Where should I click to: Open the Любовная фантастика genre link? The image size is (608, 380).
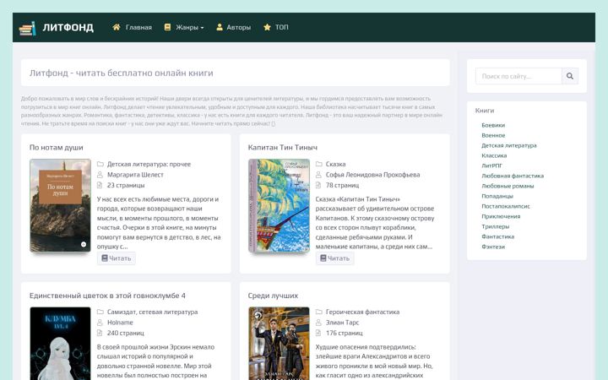coord(513,176)
